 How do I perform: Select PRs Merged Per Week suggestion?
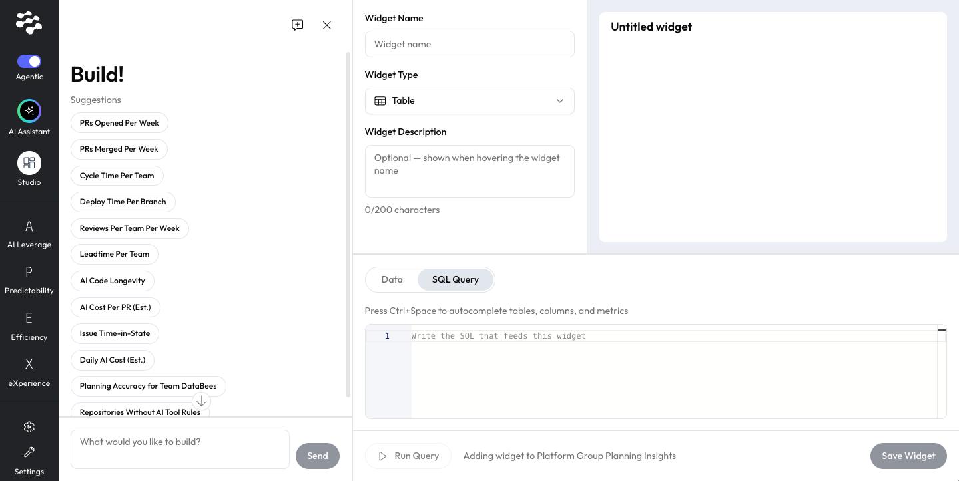pos(119,149)
